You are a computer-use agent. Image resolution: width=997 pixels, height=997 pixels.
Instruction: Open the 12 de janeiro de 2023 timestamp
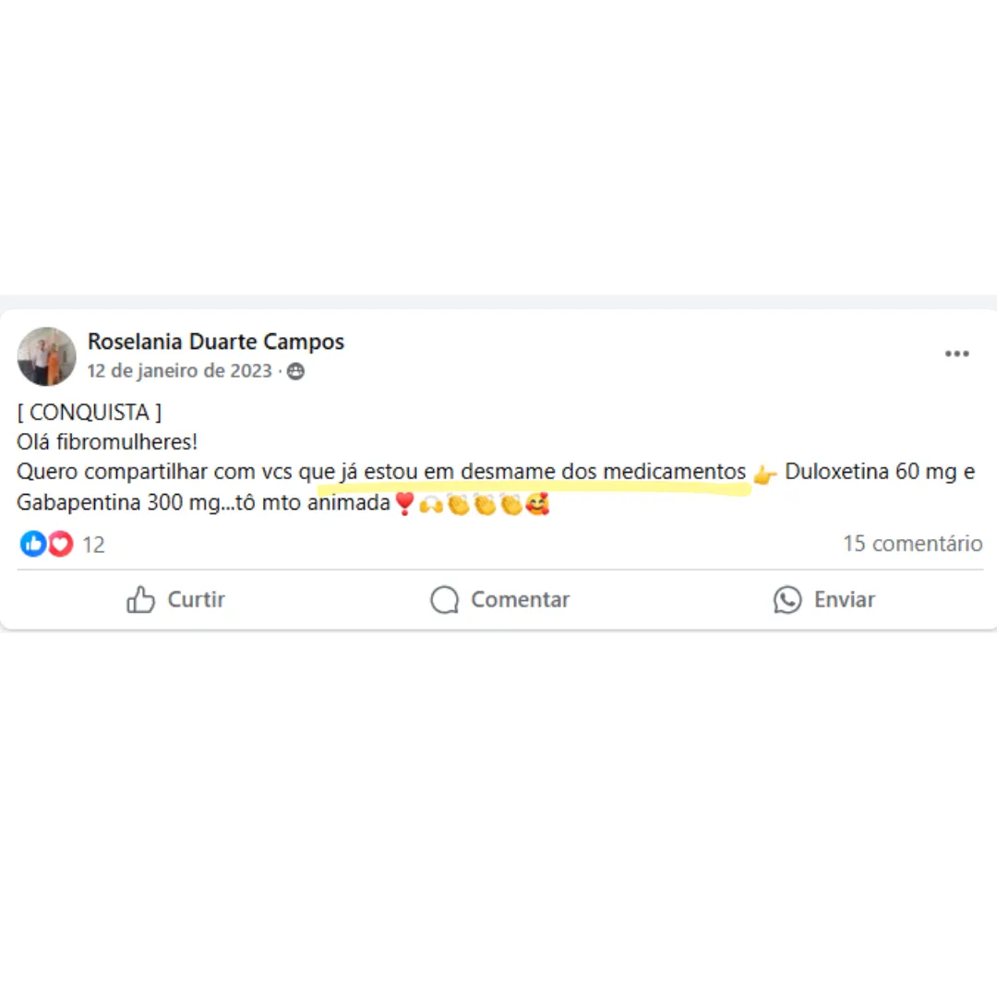(x=179, y=371)
